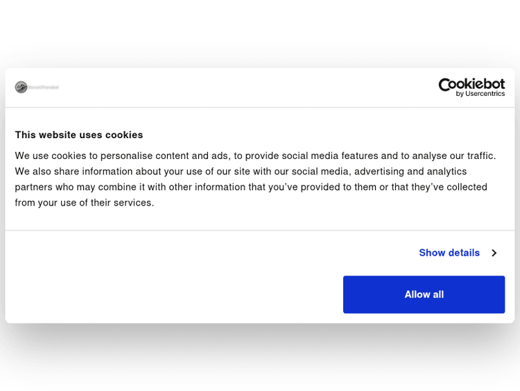Image resolution: width=520 pixels, height=391 pixels.
Task: Click the 'by Usercentrics' text
Action: tap(480, 94)
